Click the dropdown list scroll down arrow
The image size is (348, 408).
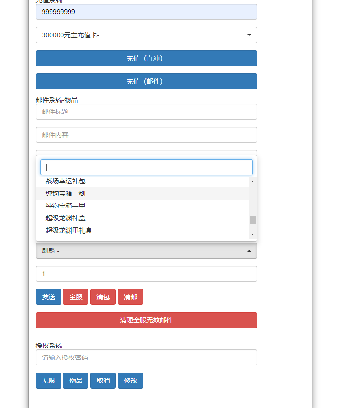pyautogui.click(x=252, y=234)
